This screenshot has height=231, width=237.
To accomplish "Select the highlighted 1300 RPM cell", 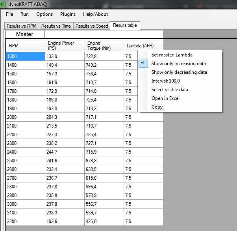I will (x=25, y=56).
